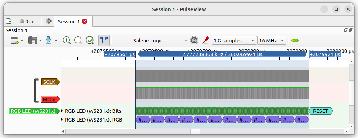Click the channel group bracket handle
358x138 pixels.
pyautogui.click(x=36, y=90)
